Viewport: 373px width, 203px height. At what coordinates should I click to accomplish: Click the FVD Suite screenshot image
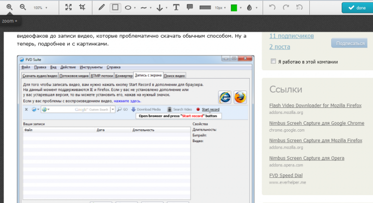tap(136, 129)
